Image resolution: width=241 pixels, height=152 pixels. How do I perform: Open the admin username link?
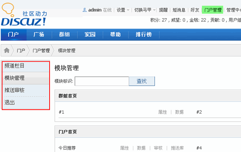pos(95,10)
